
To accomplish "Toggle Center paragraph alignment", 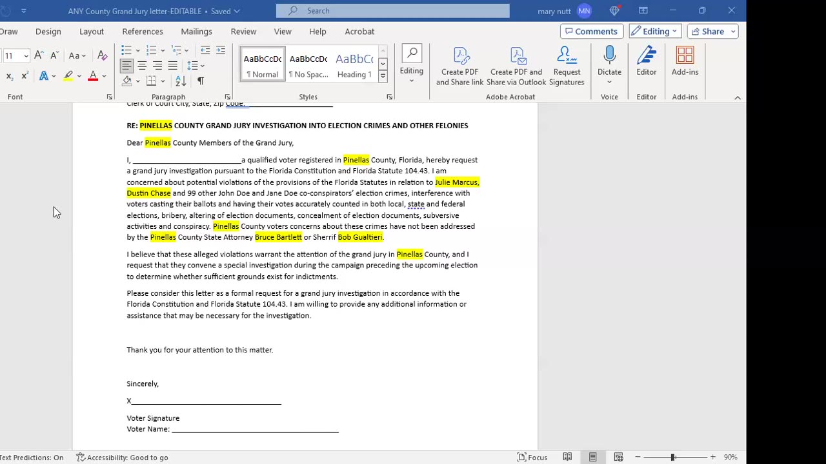I will coord(142,66).
